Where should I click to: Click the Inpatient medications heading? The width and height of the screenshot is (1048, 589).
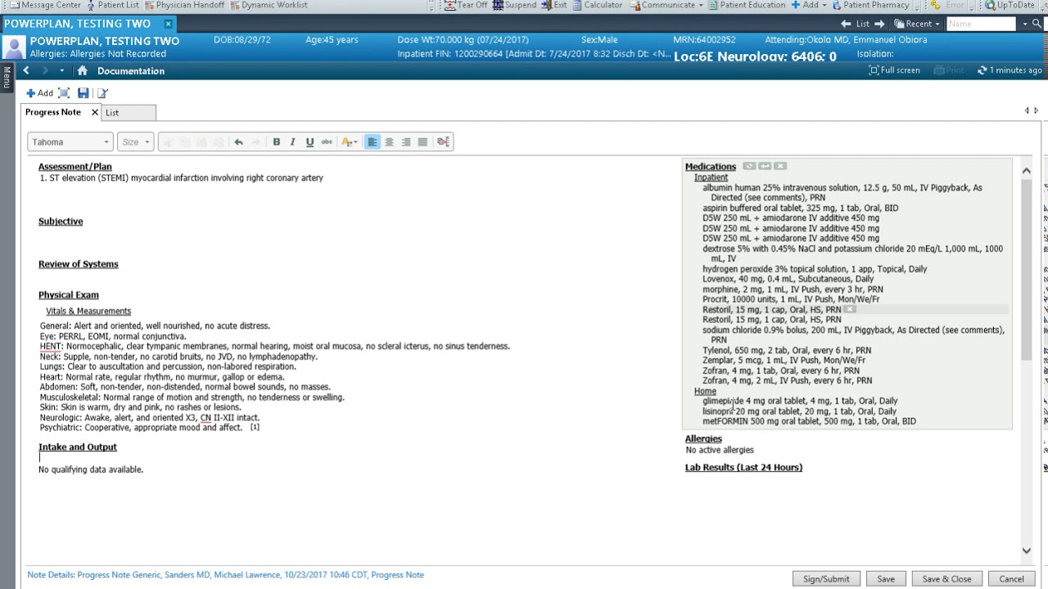point(711,178)
